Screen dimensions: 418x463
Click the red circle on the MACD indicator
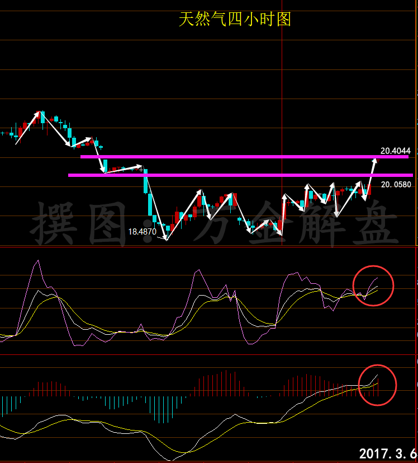click(377, 385)
